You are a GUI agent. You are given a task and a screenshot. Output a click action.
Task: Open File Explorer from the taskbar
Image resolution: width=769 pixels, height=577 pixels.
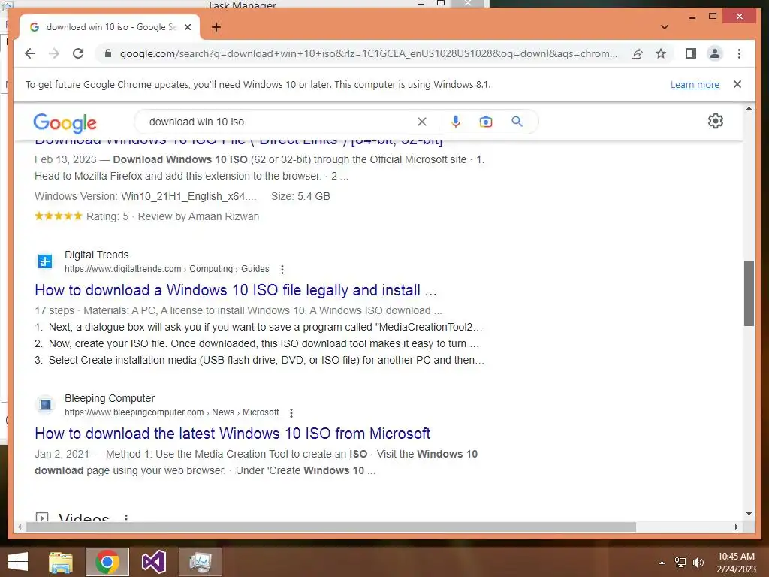(x=61, y=562)
